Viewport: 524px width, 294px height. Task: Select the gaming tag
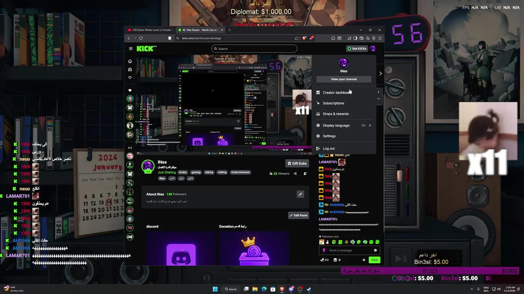pos(196,172)
